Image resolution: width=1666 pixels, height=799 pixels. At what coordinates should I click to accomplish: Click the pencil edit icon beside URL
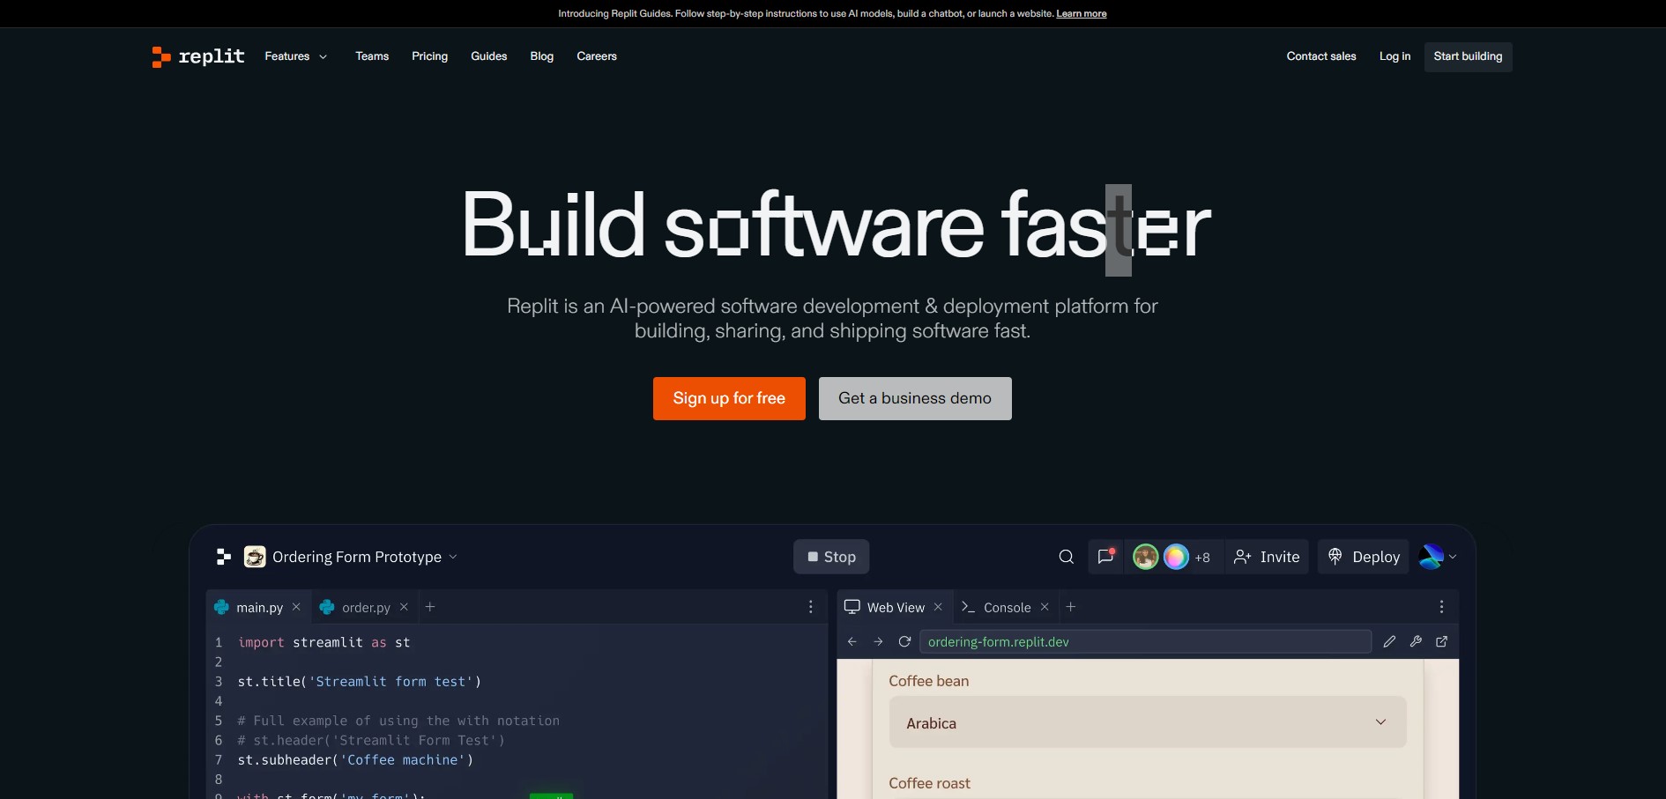1389,641
